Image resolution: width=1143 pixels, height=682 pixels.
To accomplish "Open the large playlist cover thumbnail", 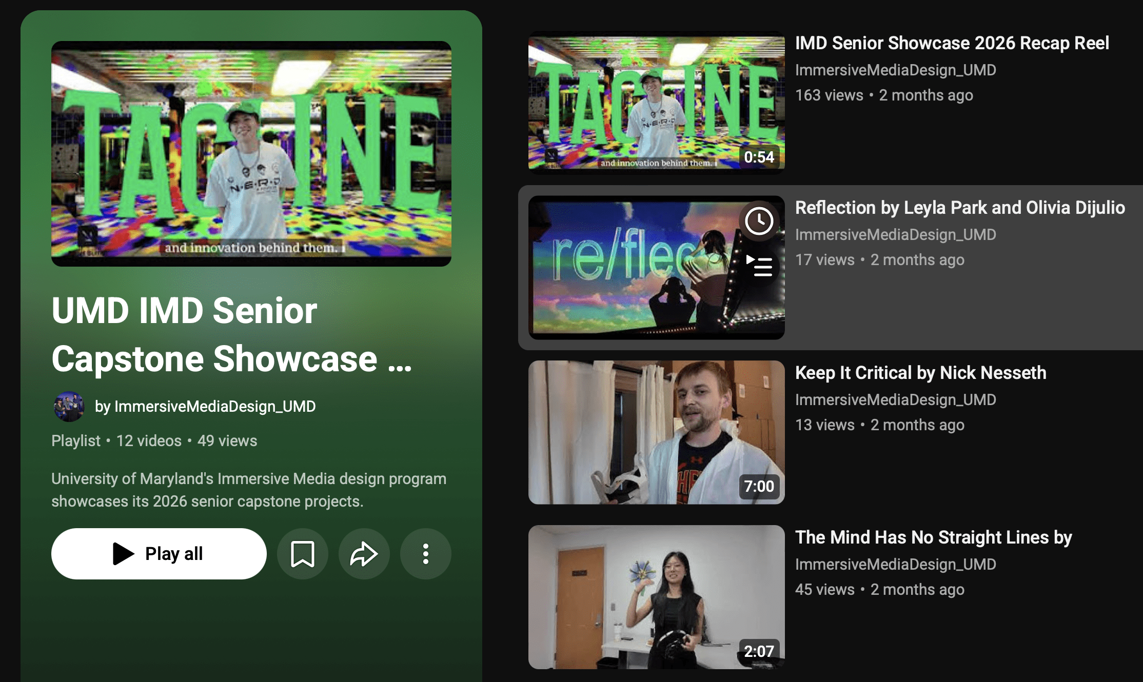I will [x=251, y=154].
